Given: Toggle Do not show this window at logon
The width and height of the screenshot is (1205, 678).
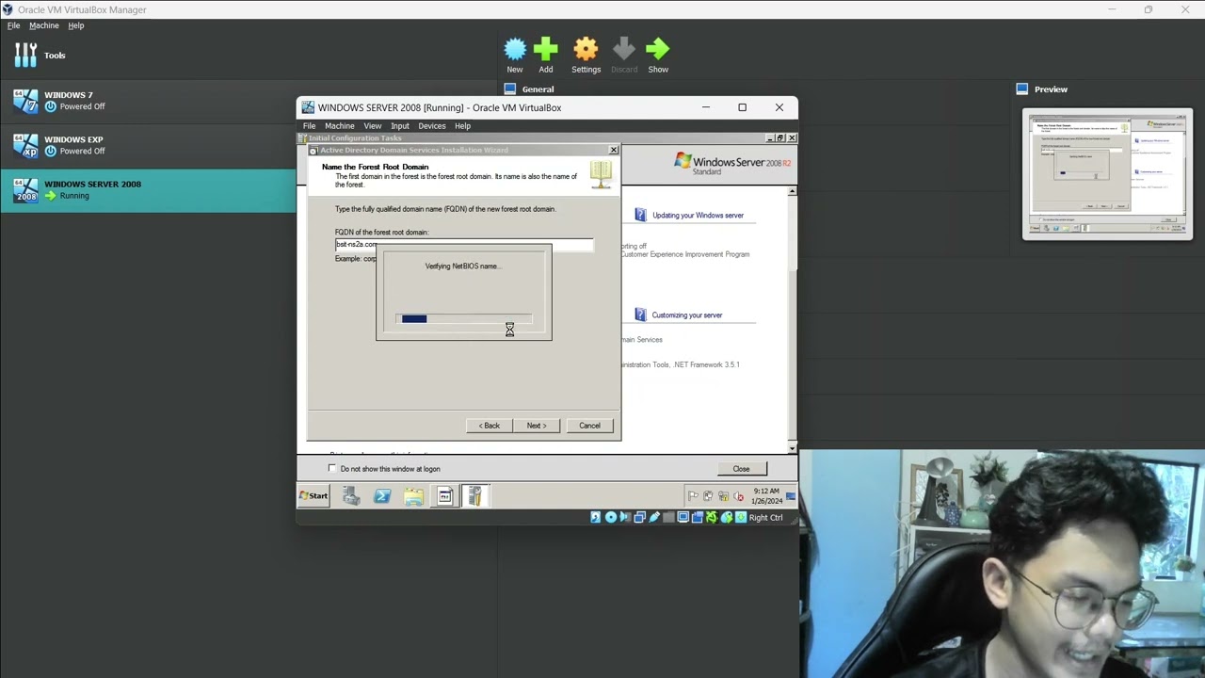Looking at the screenshot, I should tap(331, 468).
